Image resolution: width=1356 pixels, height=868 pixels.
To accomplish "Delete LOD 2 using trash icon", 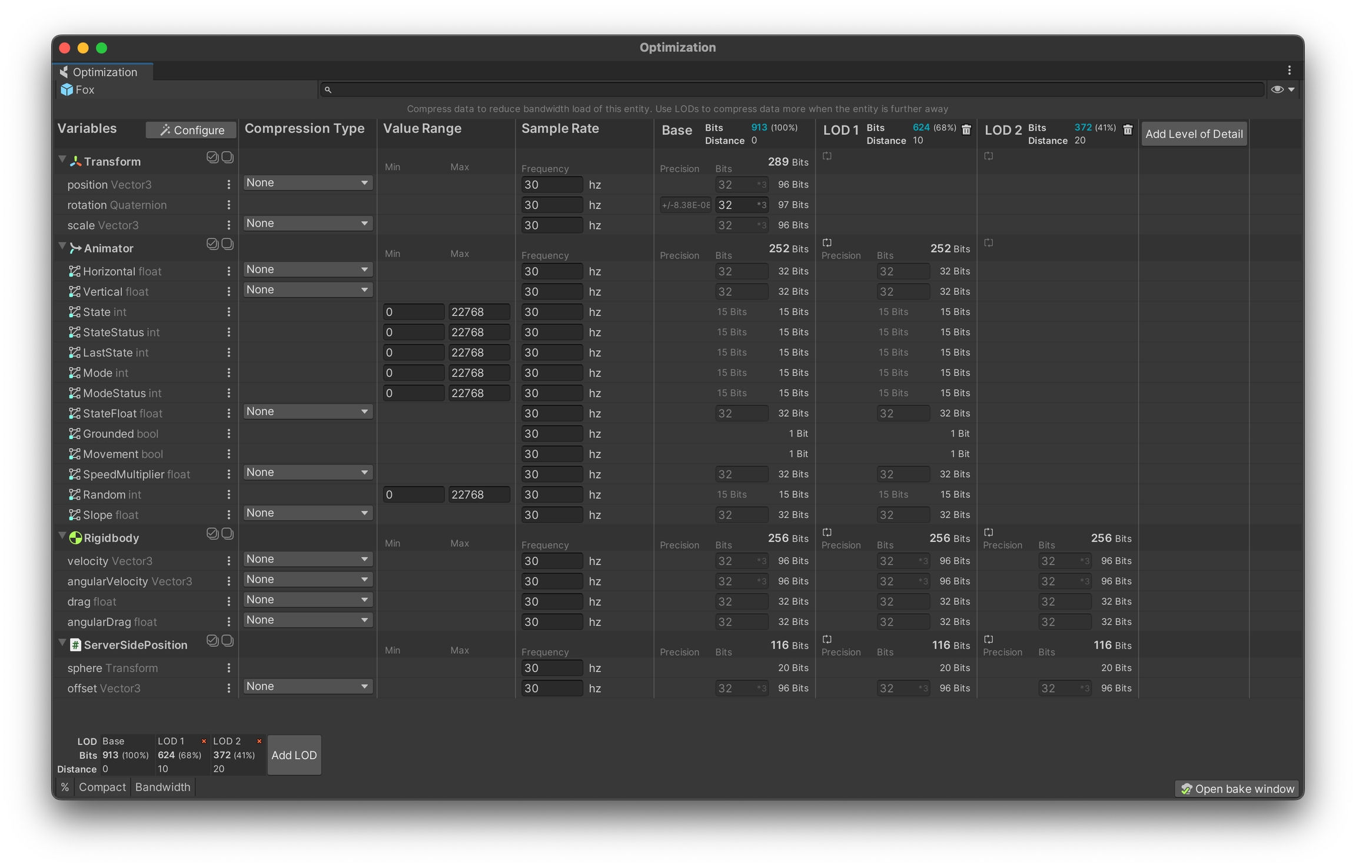I will pos(1127,129).
